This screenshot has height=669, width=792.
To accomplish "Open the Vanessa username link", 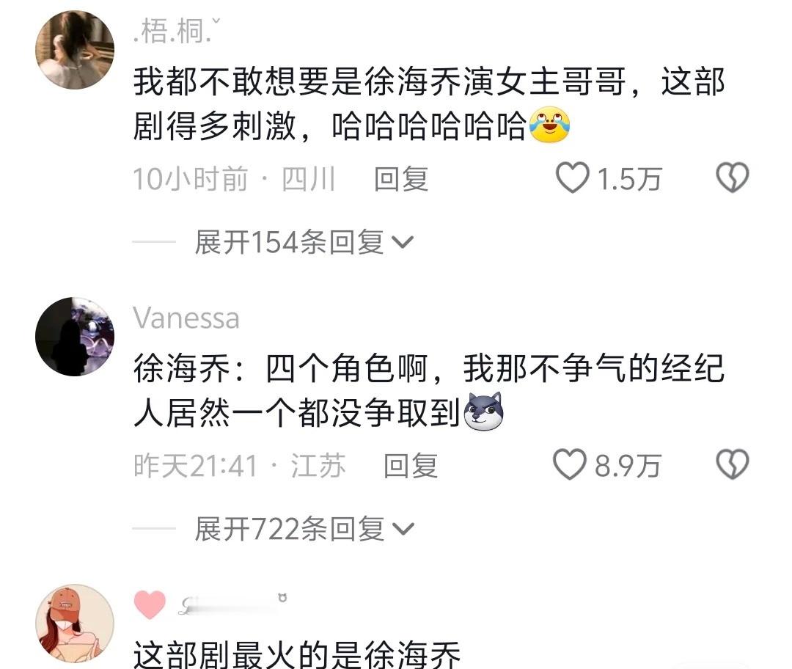I will [186, 318].
